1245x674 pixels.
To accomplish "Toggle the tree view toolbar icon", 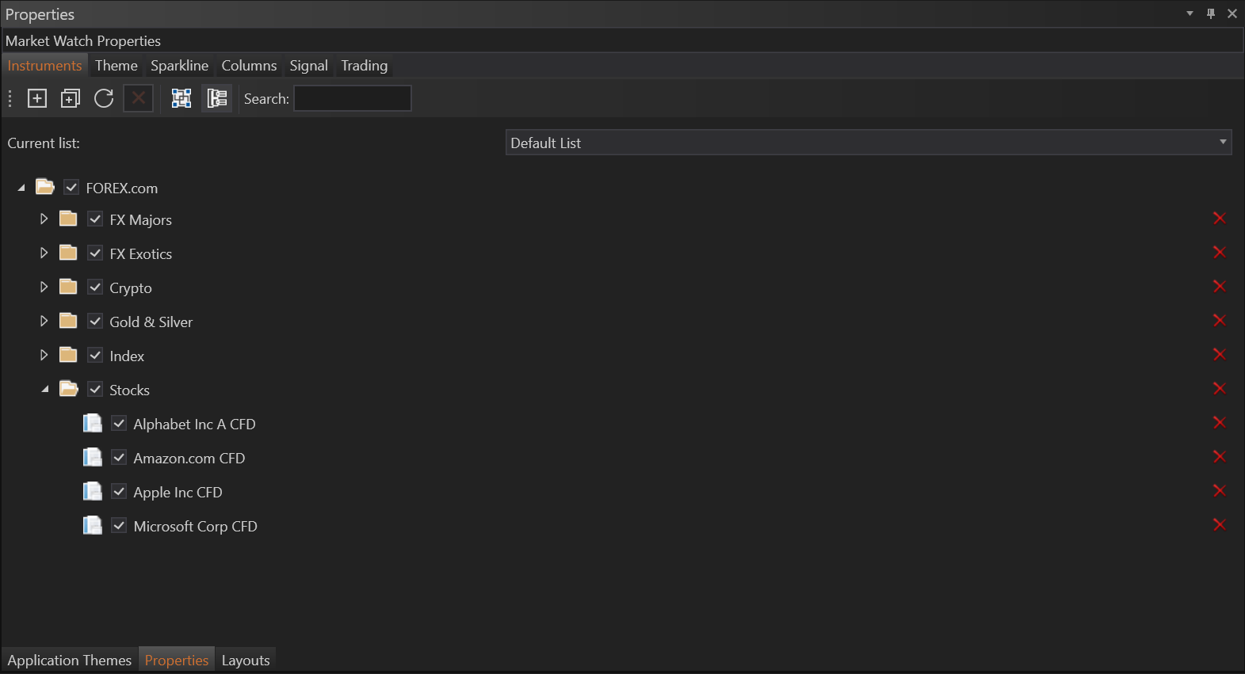I will click(216, 98).
